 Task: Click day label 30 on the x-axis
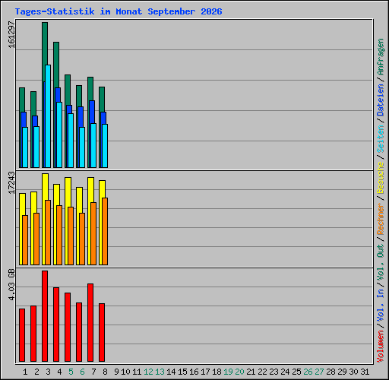pos(353,372)
